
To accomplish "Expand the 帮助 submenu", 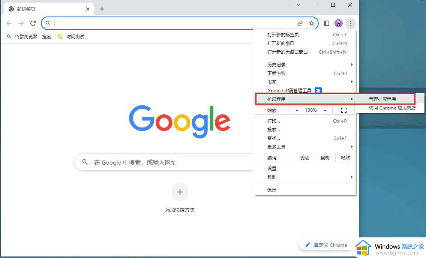I will (304, 177).
